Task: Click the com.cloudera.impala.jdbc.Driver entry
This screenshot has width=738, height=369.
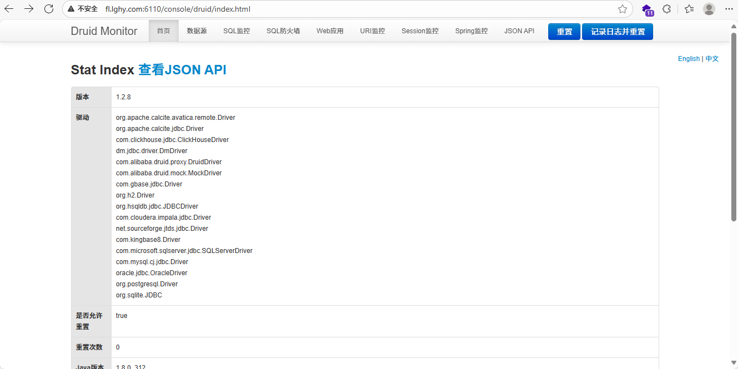Action: pyautogui.click(x=164, y=218)
